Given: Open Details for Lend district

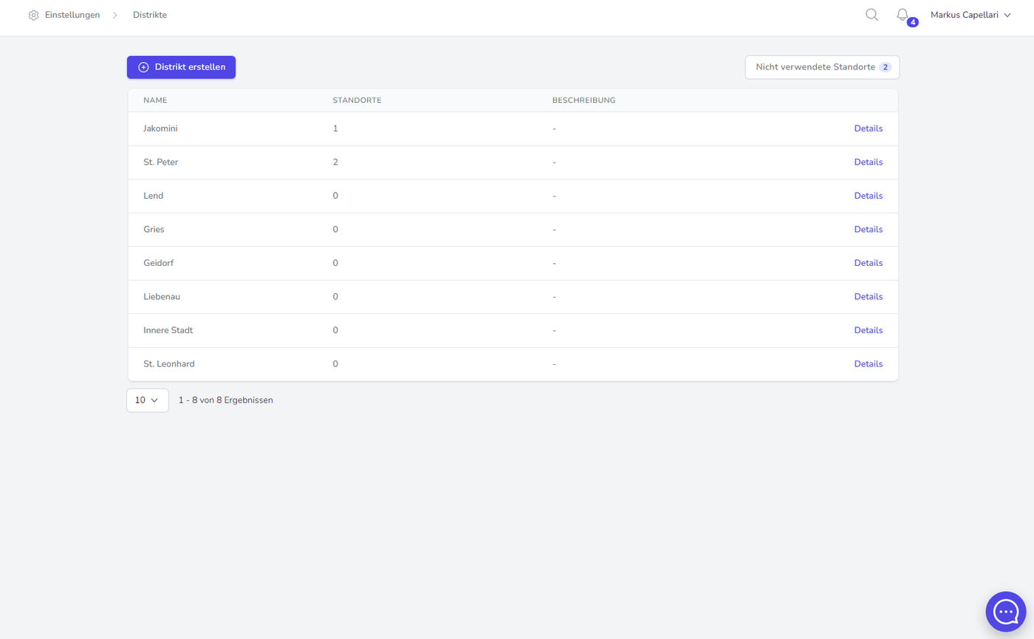Looking at the screenshot, I should (868, 196).
